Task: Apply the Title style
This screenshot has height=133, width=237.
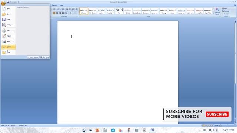Action: [x=119, y=11]
